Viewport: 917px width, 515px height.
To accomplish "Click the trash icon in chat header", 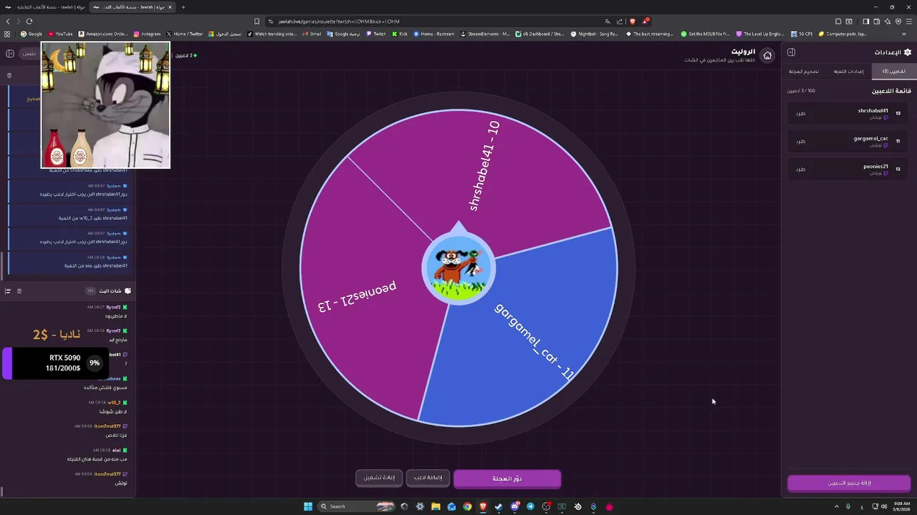I will 19,291.
